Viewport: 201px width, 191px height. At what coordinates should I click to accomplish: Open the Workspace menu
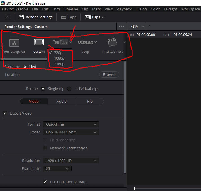coord(191,9)
